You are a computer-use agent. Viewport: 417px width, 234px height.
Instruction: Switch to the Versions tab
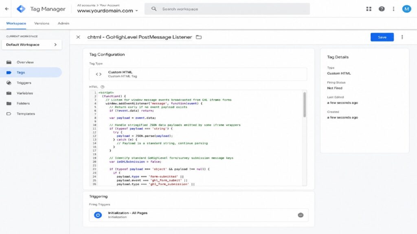(x=42, y=23)
